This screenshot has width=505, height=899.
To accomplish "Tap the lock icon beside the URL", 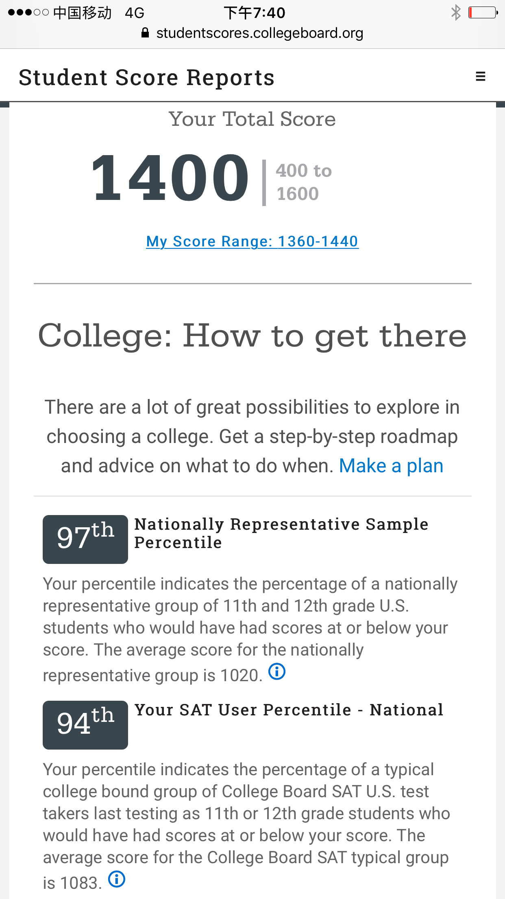I will [145, 33].
